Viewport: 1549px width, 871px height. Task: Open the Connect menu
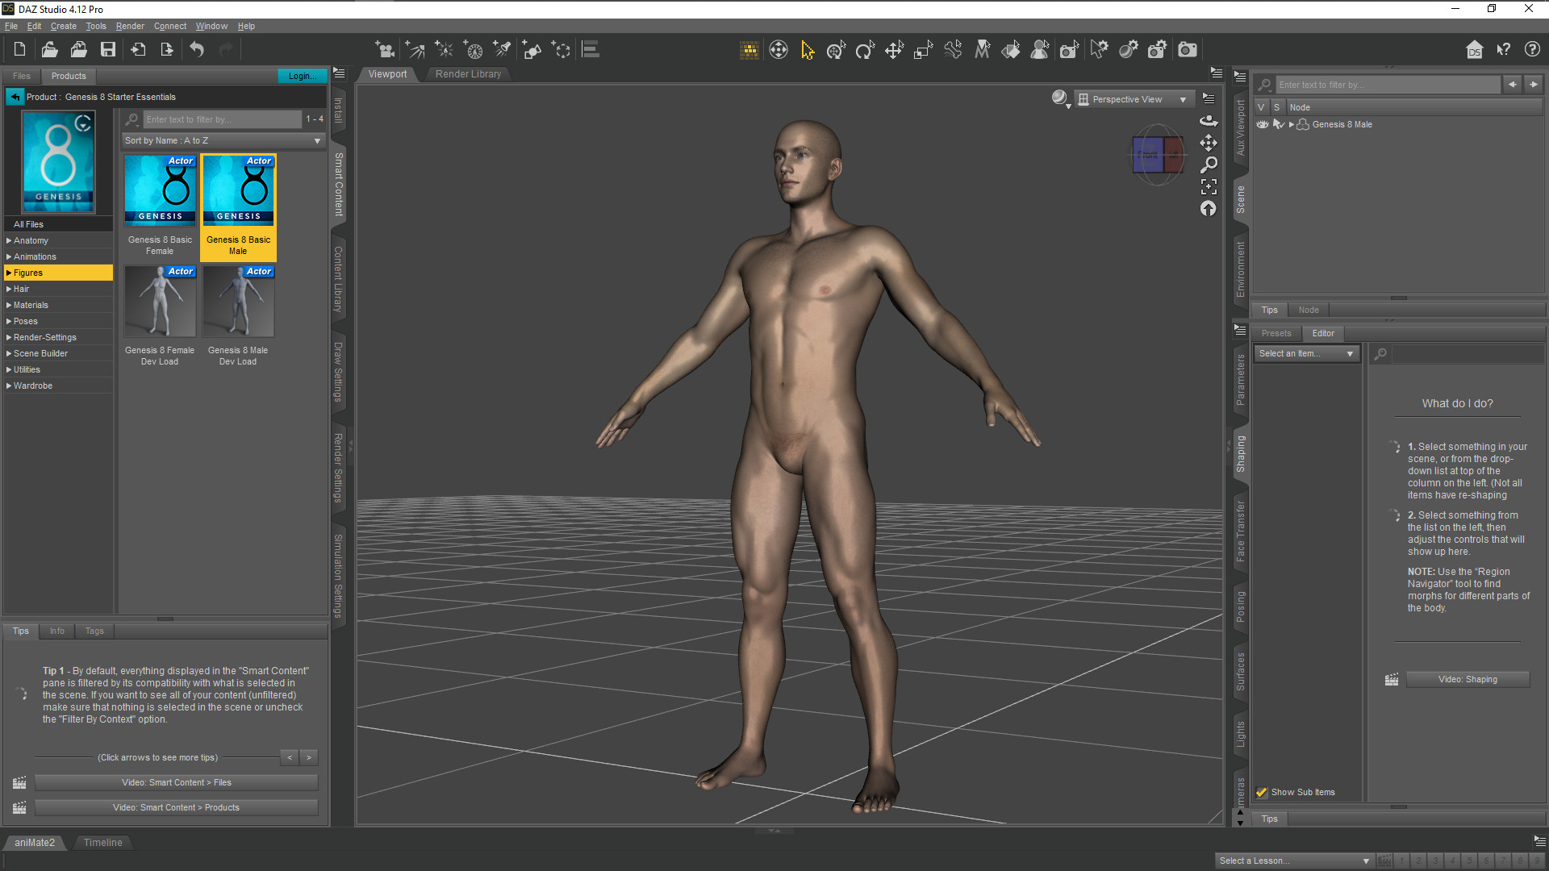click(x=170, y=26)
